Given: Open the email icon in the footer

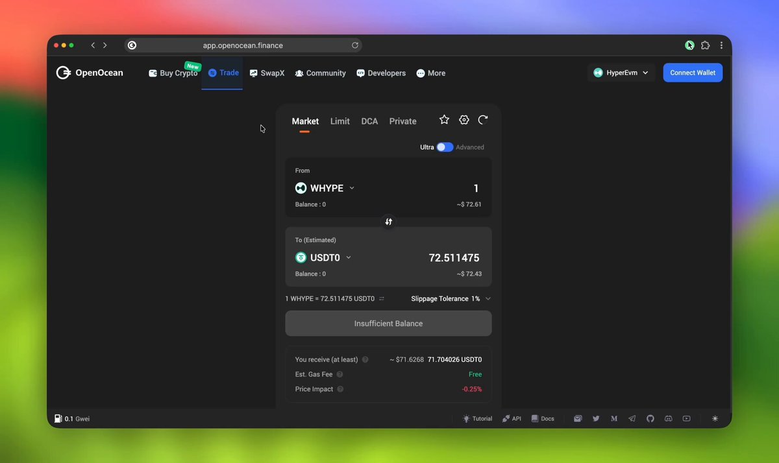Looking at the screenshot, I should pos(578,419).
